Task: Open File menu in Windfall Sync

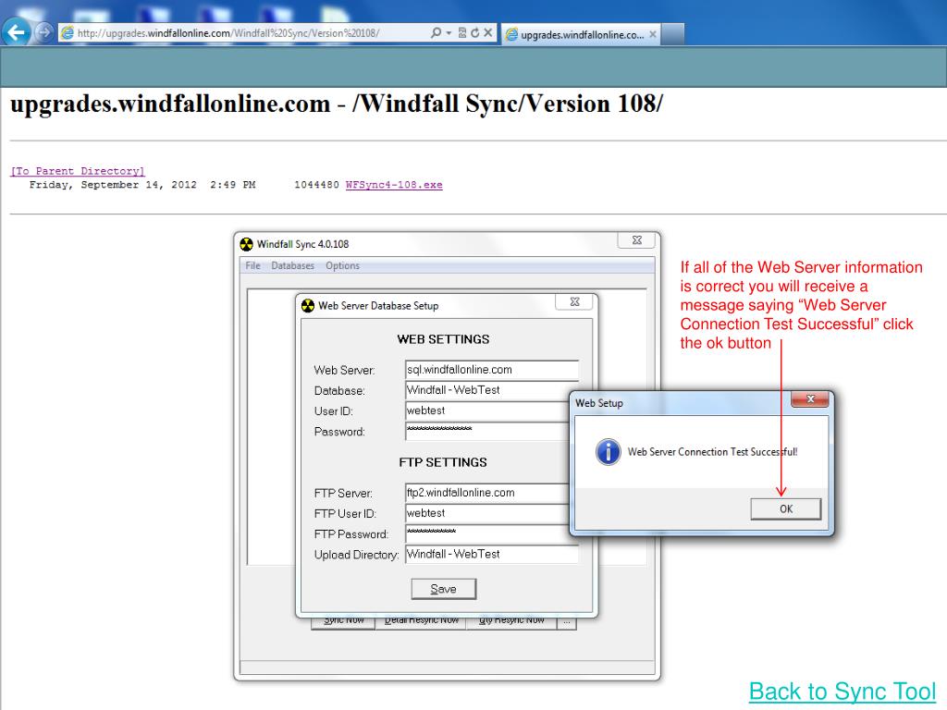Action: click(252, 265)
